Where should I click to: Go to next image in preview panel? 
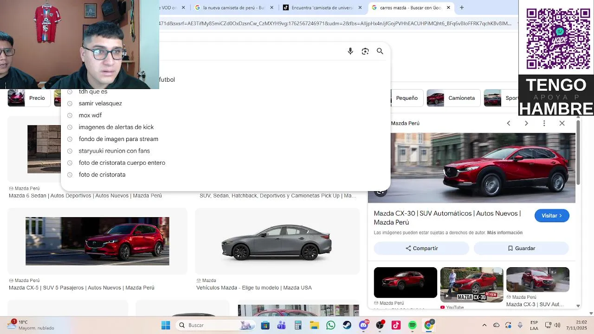pos(526,123)
